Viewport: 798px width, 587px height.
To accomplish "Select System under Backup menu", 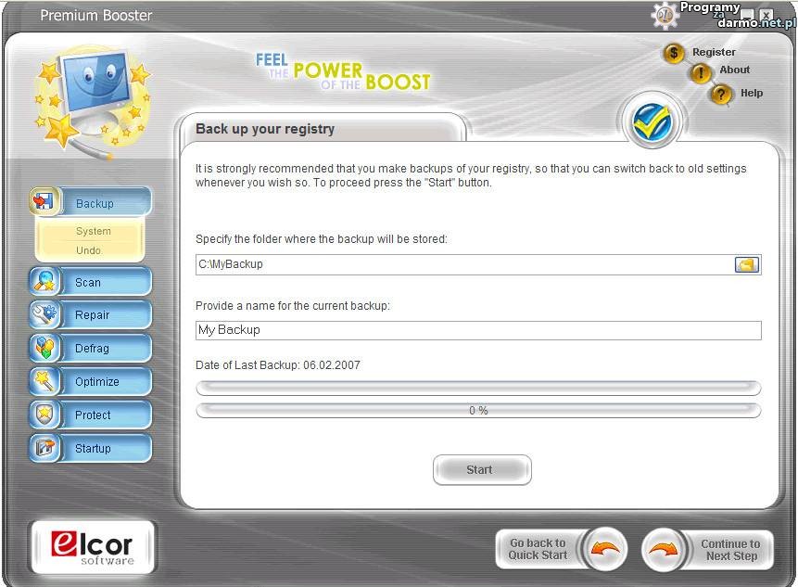I will pyautogui.click(x=93, y=231).
